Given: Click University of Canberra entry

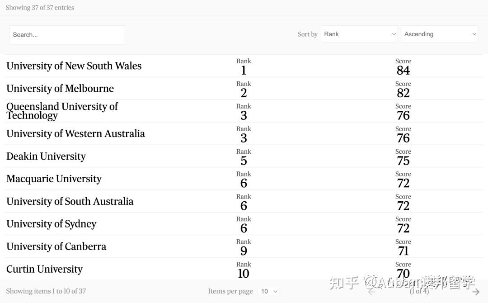Looking at the screenshot, I should tap(56, 247).
